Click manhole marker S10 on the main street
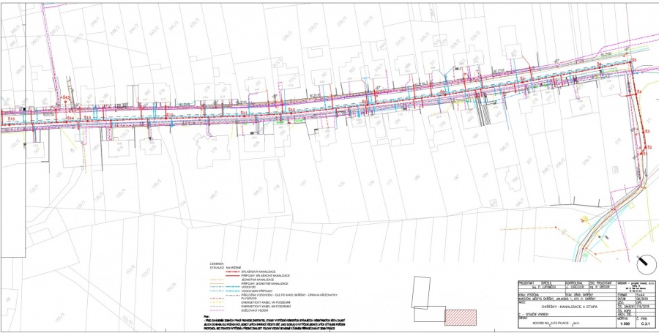The width and height of the screenshot is (659, 333). (291, 111)
